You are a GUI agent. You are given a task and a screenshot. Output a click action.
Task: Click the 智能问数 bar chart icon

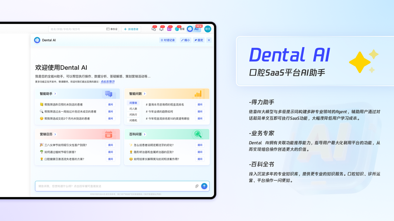pos(198,94)
